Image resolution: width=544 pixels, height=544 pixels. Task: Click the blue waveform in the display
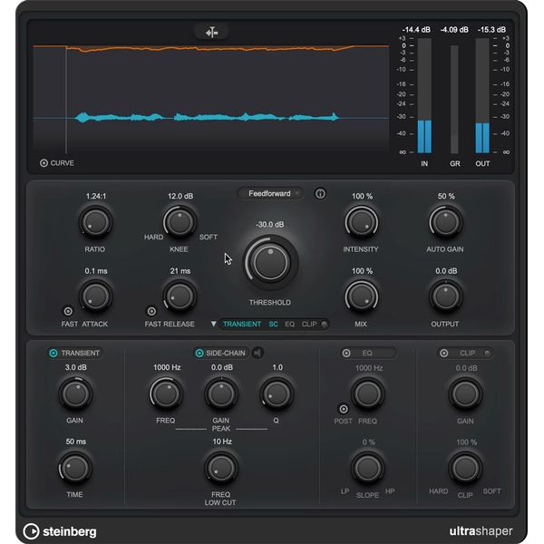207,117
